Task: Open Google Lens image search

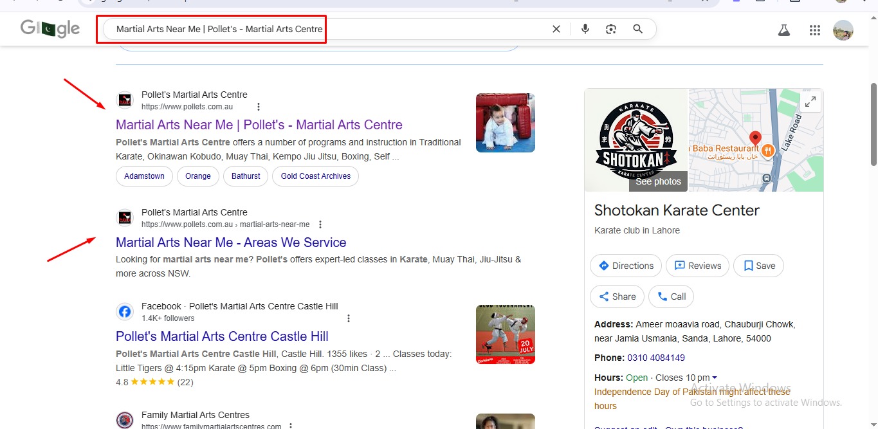Action: point(611,29)
